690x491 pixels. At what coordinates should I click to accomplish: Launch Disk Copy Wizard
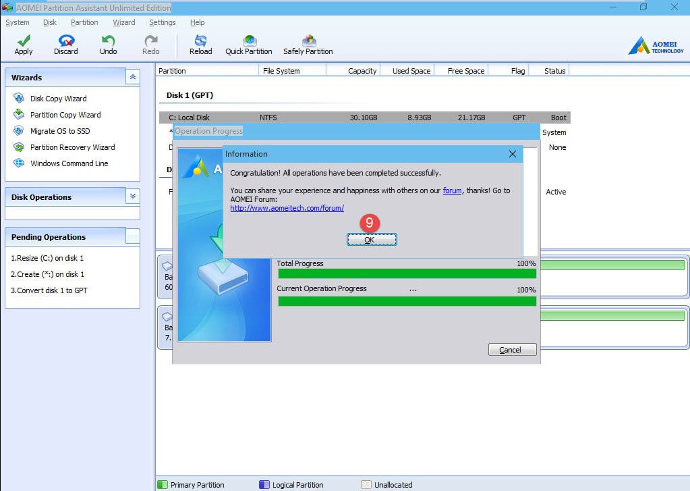click(x=58, y=99)
